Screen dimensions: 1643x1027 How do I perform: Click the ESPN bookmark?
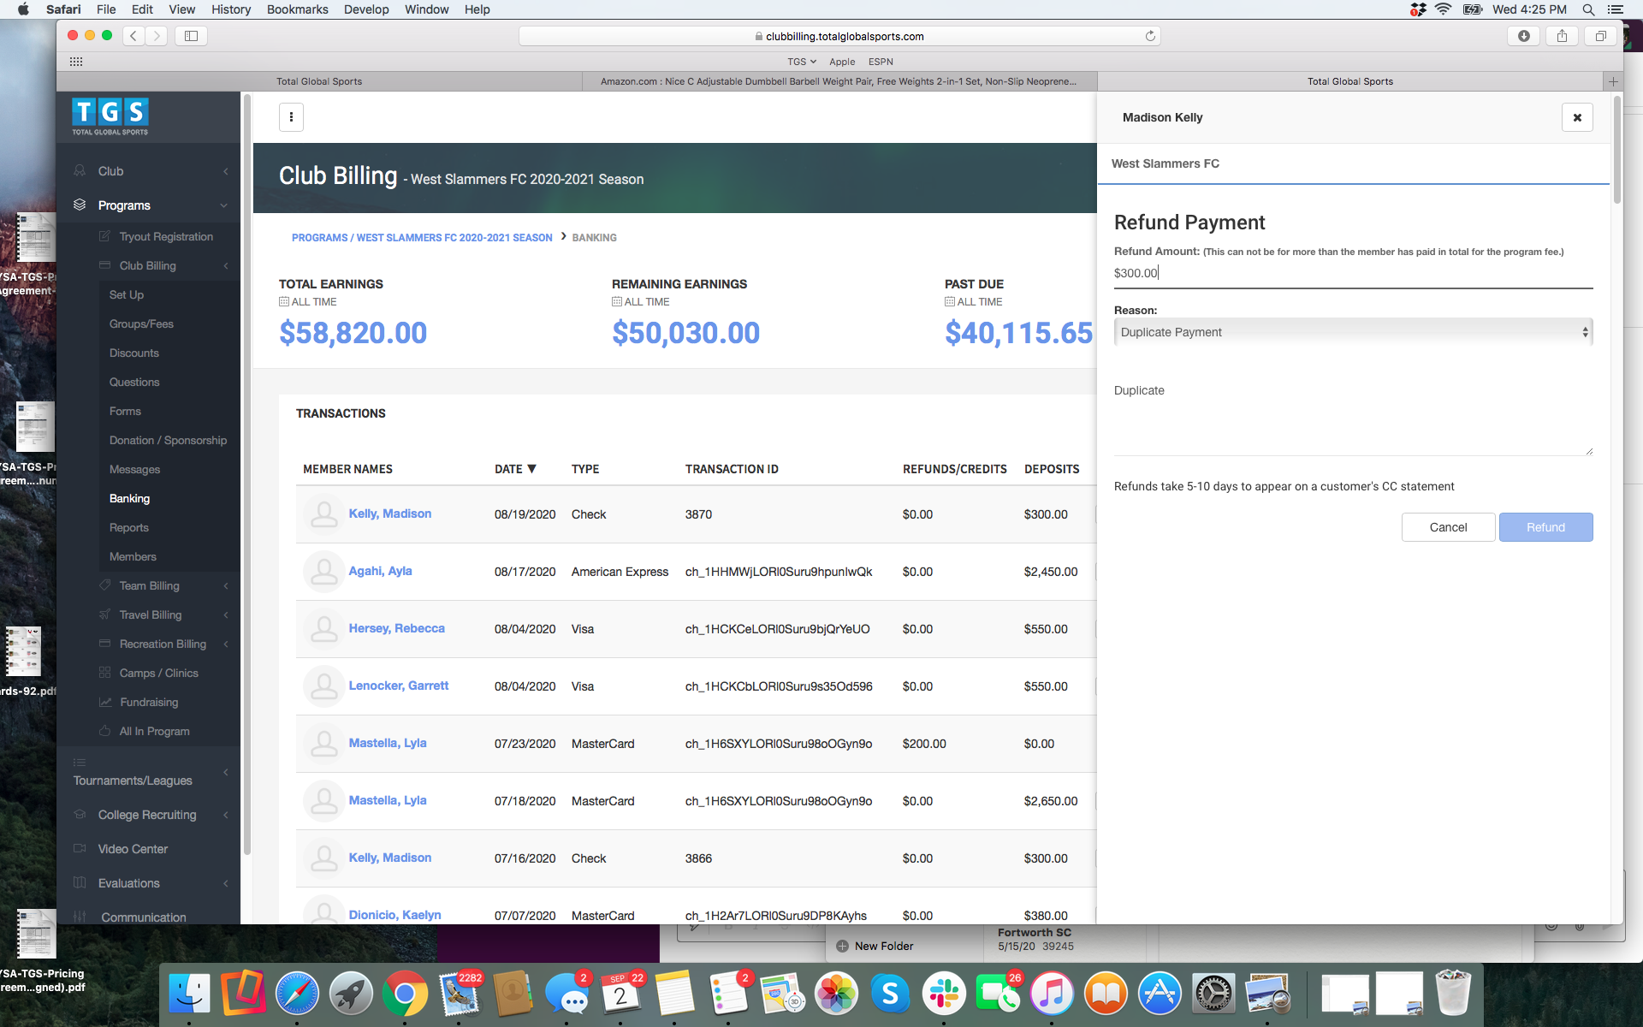[x=881, y=62]
